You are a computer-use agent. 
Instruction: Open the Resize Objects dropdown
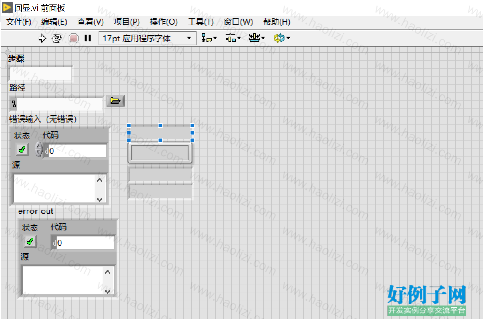coord(257,38)
